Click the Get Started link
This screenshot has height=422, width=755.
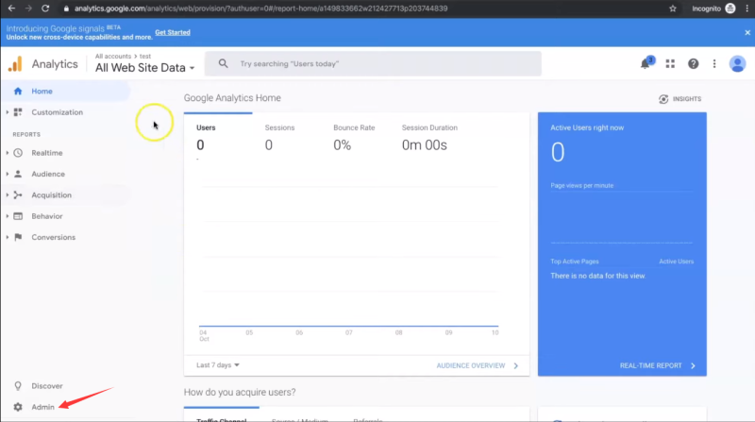(x=172, y=32)
